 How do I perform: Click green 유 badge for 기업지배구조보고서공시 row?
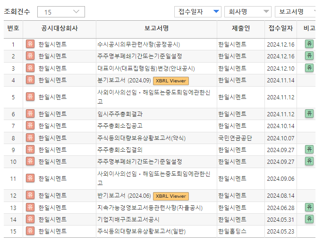coord(309,219)
